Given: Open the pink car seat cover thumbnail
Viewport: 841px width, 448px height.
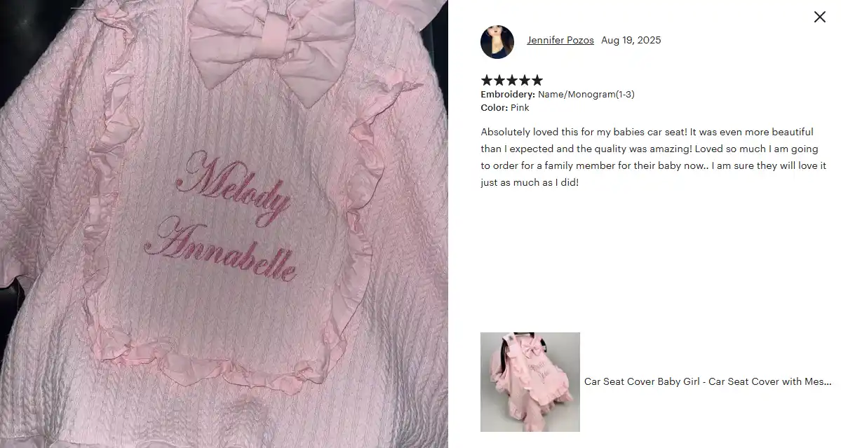Looking at the screenshot, I should (530, 382).
